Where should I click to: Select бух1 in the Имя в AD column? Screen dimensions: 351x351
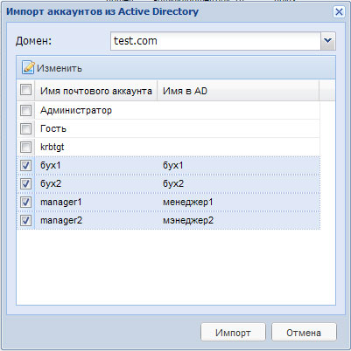(173, 165)
